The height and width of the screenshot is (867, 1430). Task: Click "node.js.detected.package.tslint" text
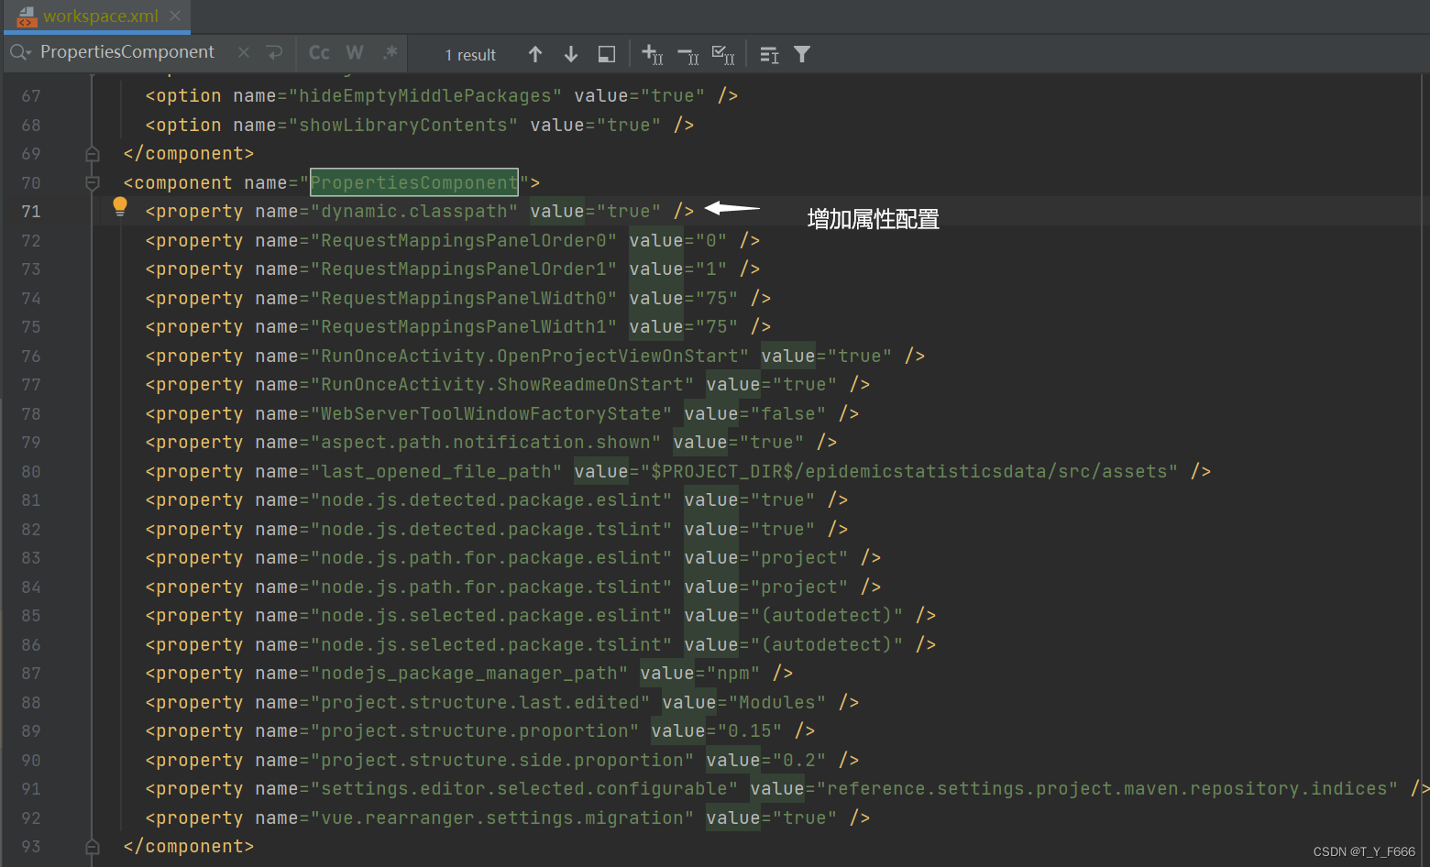491,529
